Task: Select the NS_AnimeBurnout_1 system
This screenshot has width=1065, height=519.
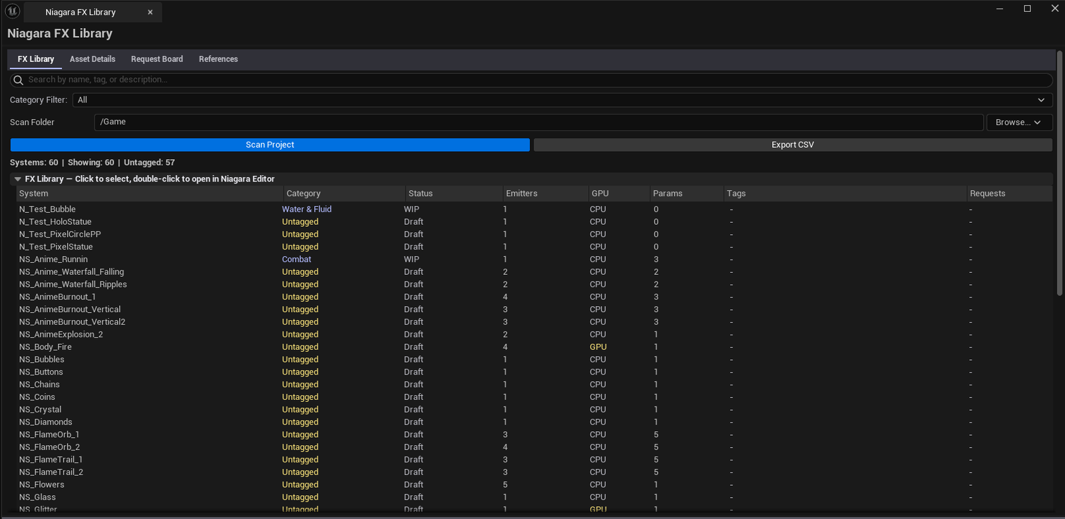Action: tap(534, 297)
